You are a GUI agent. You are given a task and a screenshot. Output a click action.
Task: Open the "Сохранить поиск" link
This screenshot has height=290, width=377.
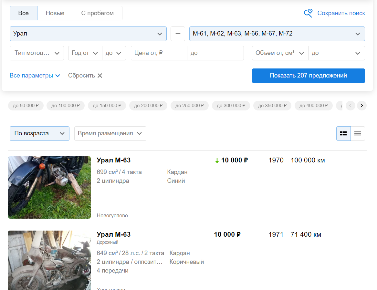(341, 13)
